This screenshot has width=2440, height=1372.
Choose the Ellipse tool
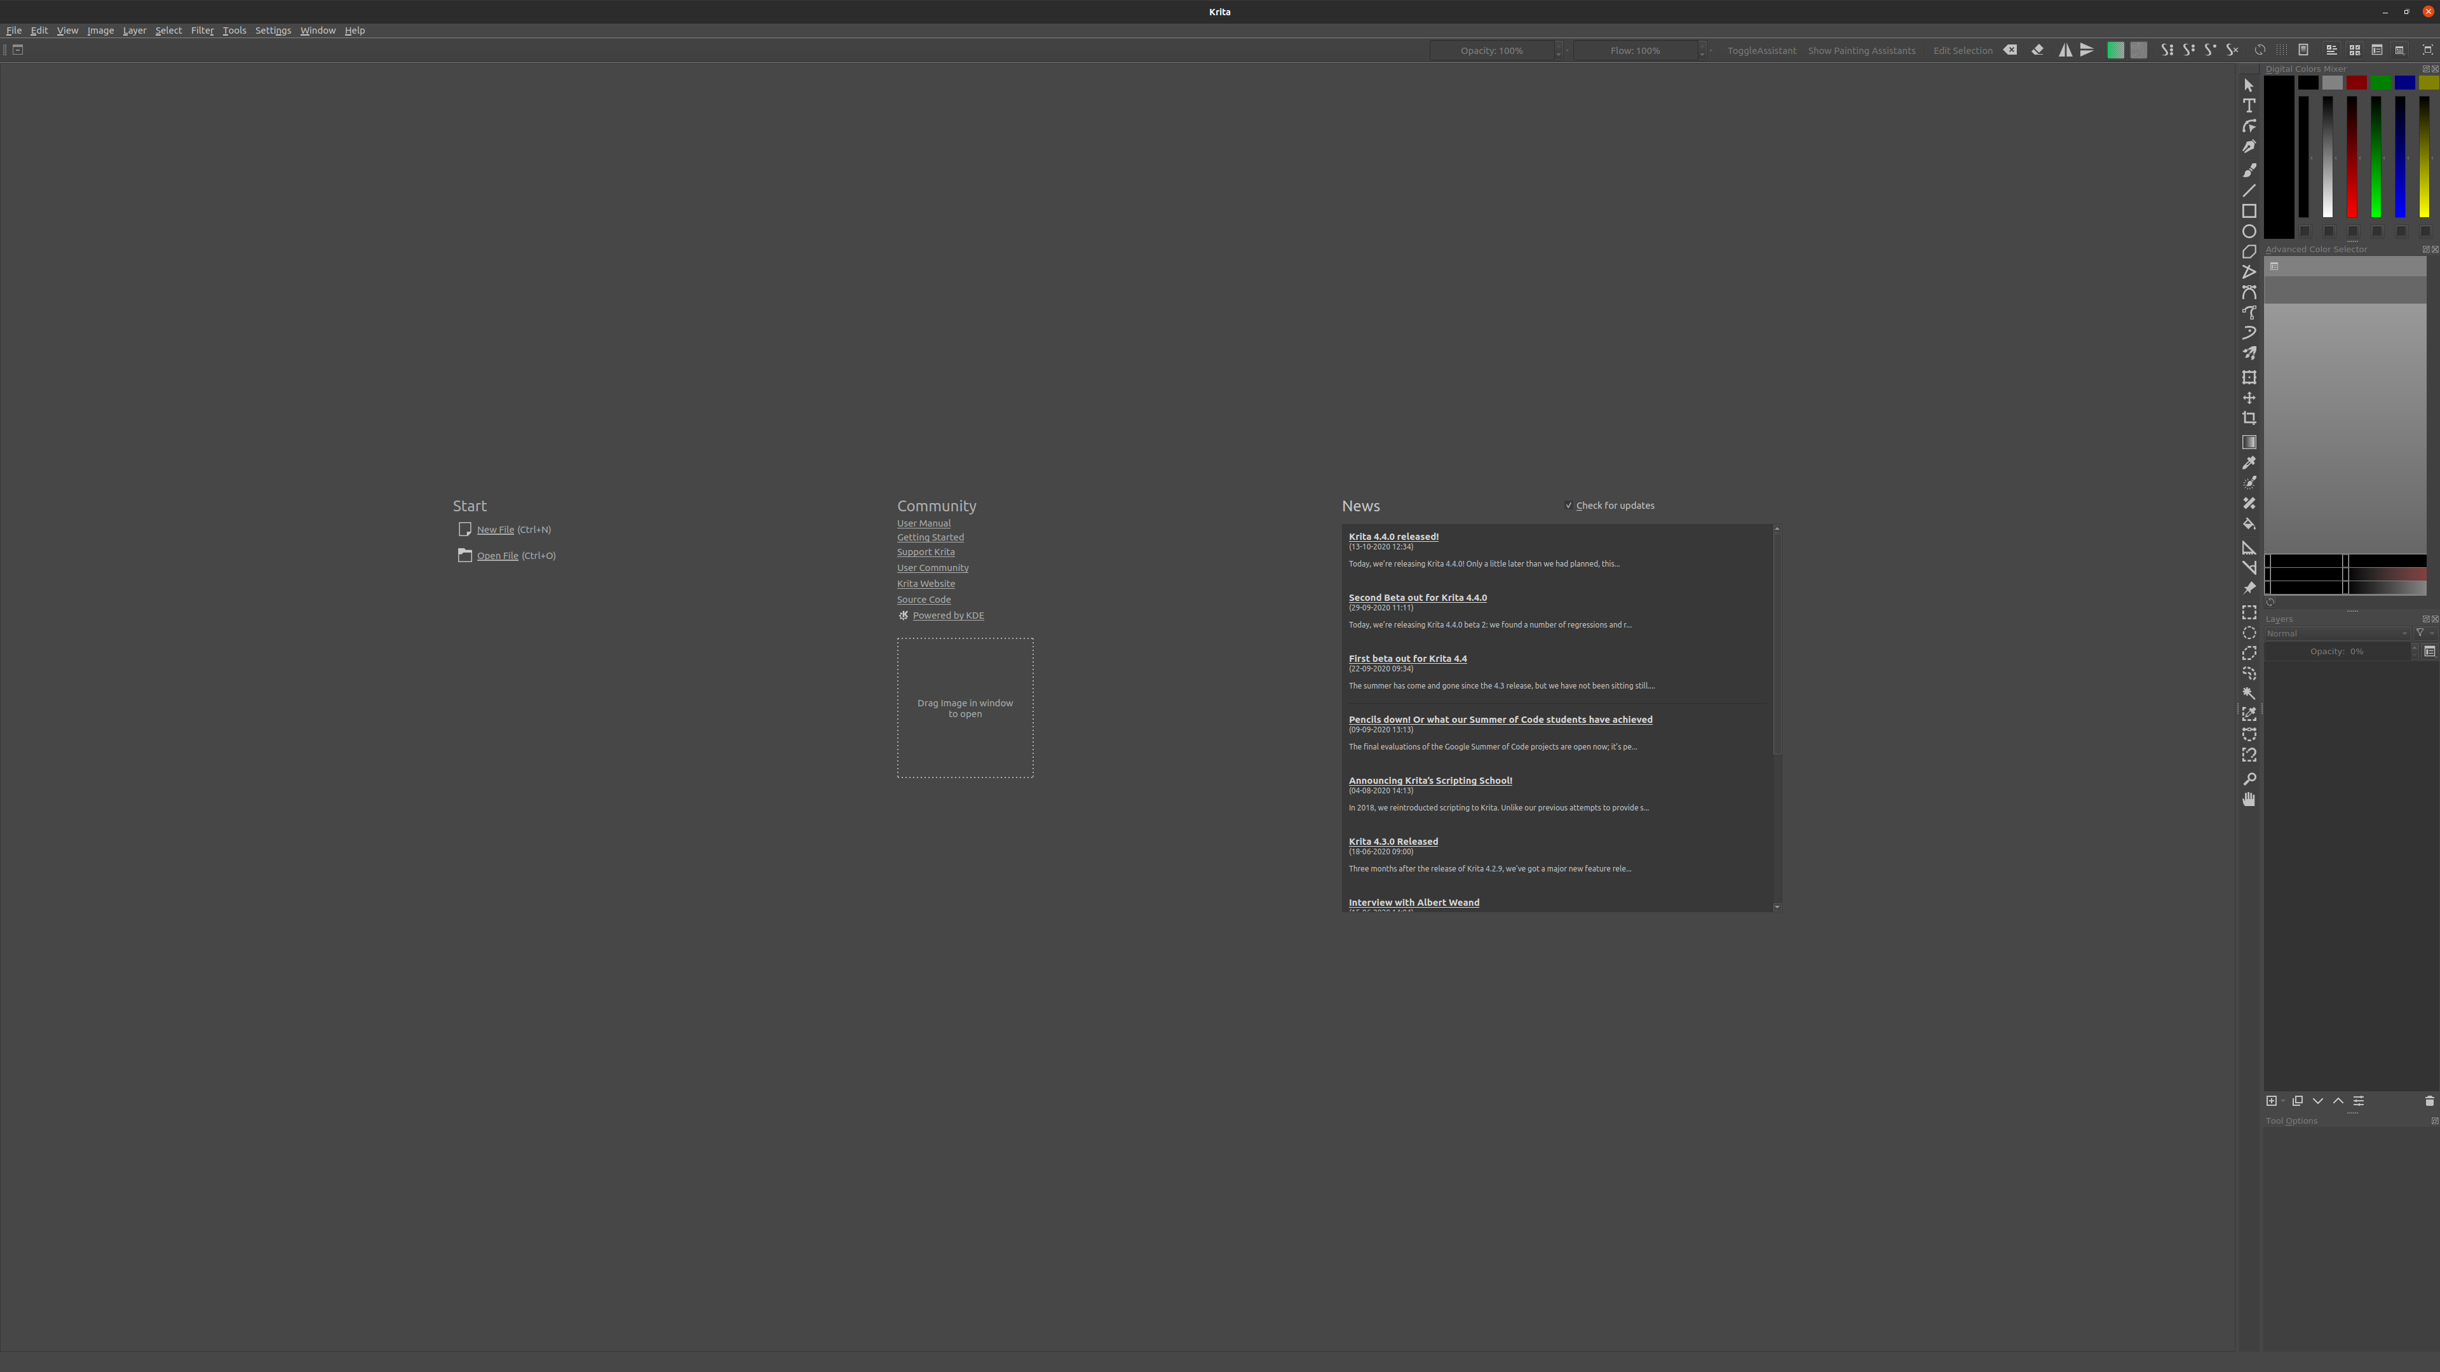coord(2249,231)
